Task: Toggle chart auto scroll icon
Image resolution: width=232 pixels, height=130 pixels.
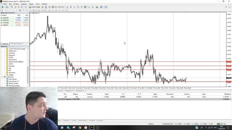Action: [89, 7]
